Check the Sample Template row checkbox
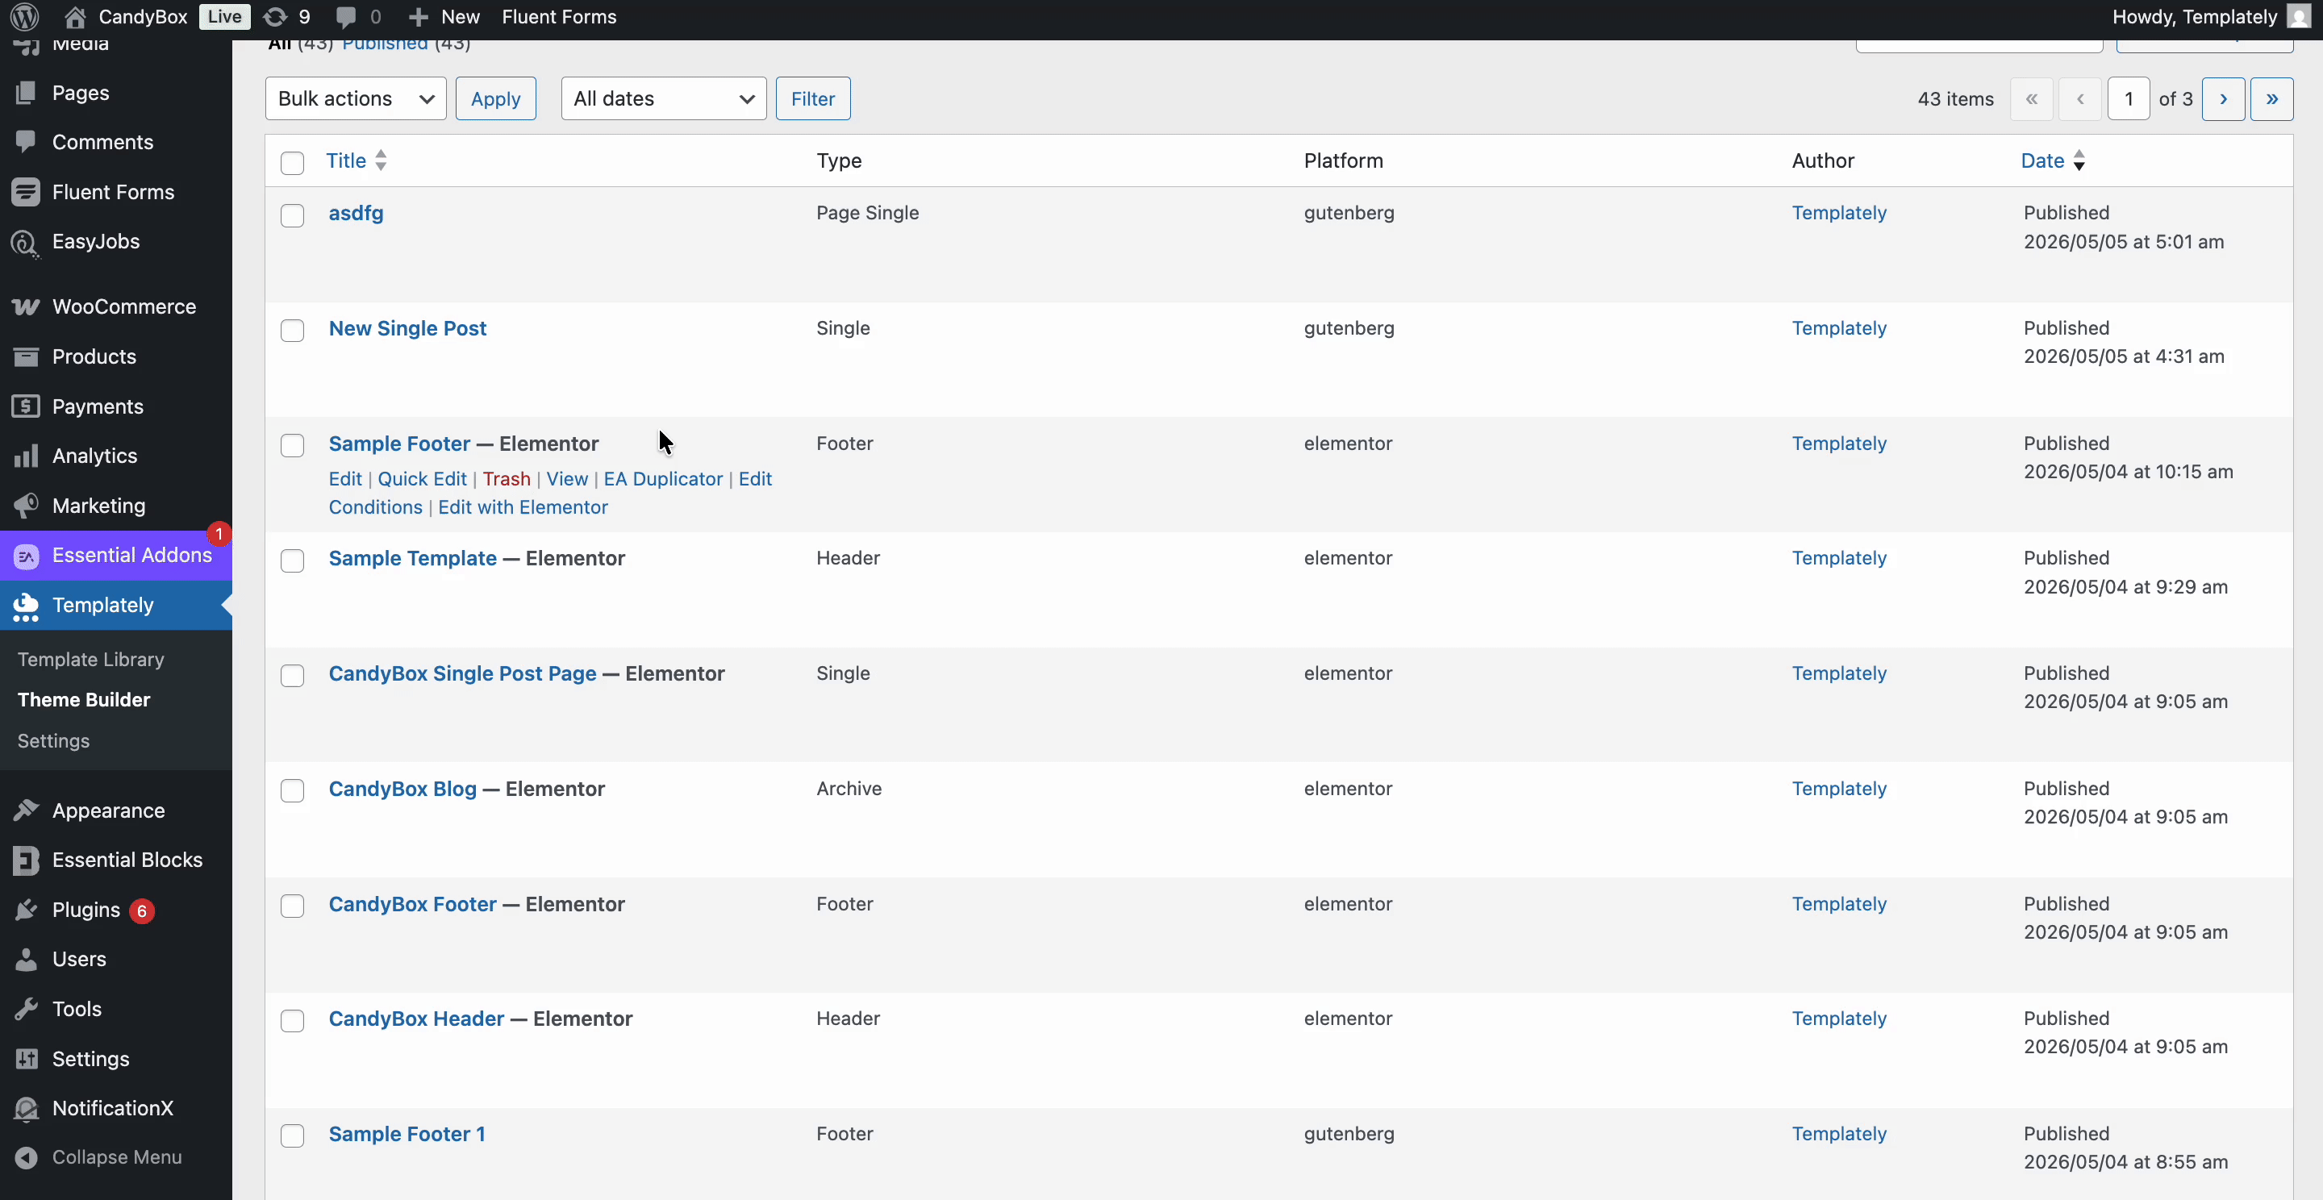 pos(292,560)
